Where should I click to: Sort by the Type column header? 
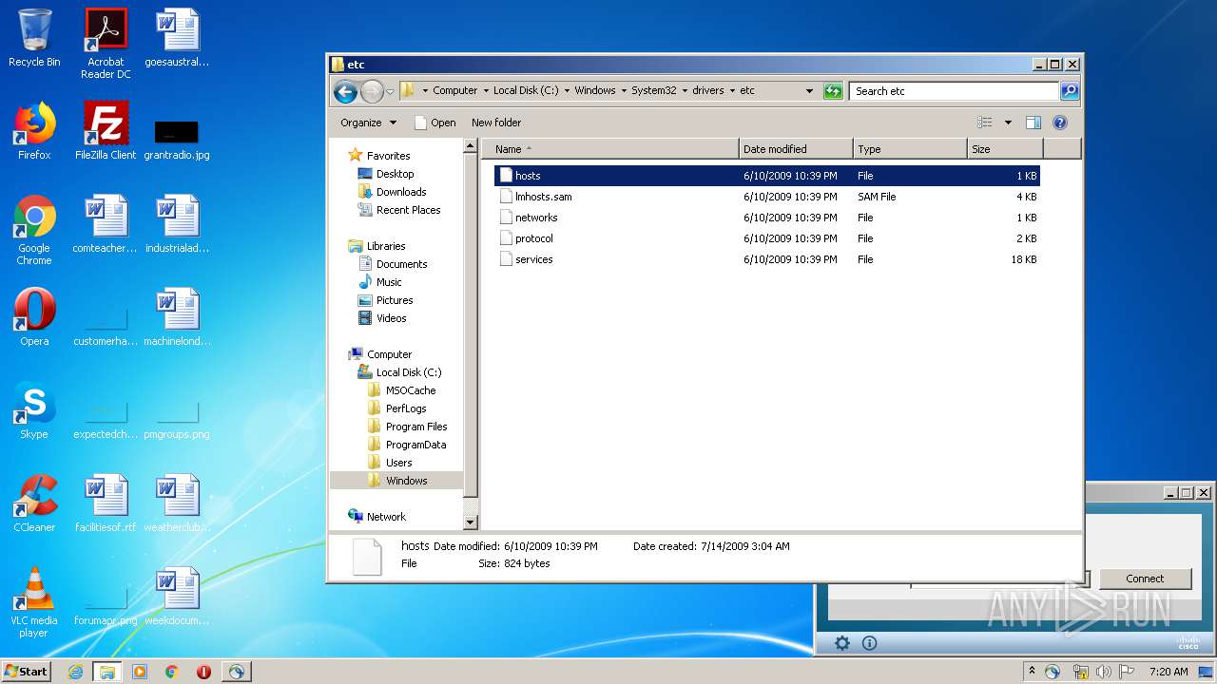coord(910,149)
